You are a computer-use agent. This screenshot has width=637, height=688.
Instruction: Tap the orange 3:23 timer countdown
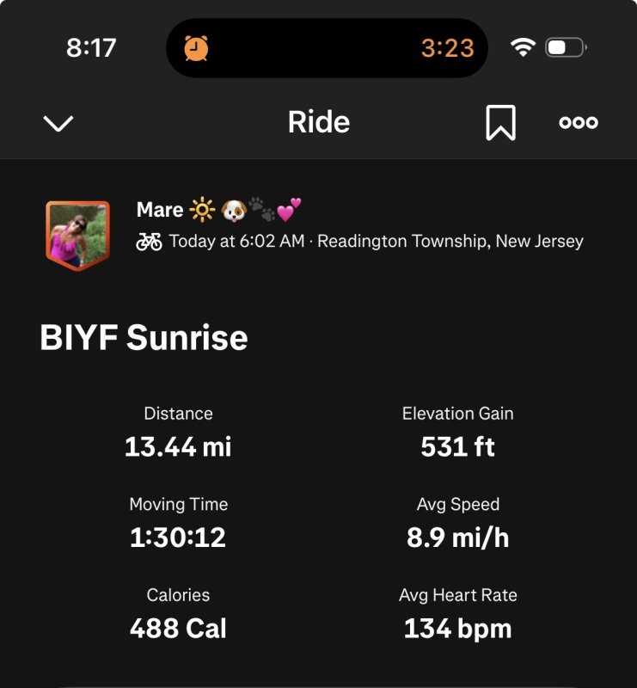[x=448, y=48]
